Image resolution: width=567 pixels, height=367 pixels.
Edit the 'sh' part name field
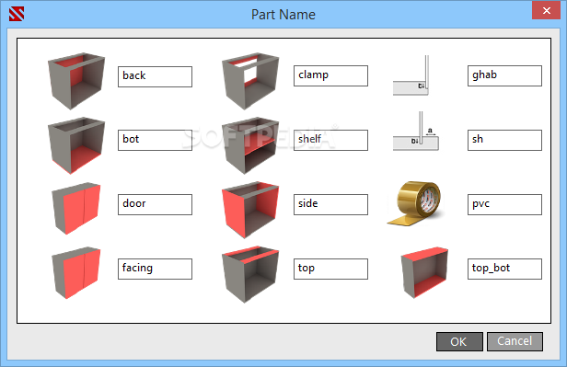[x=504, y=140]
